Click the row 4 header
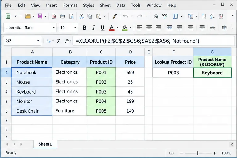 (6, 92)
